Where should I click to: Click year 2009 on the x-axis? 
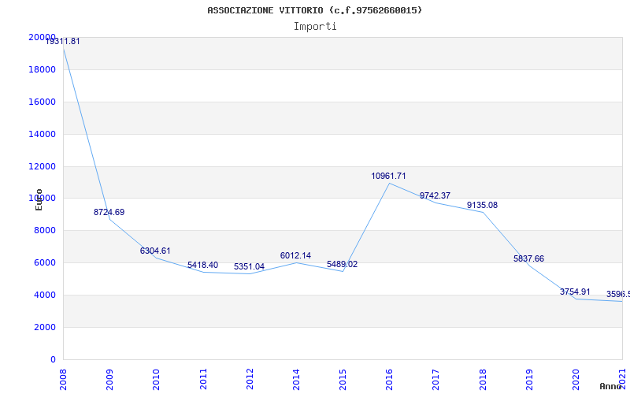(109, 380)
